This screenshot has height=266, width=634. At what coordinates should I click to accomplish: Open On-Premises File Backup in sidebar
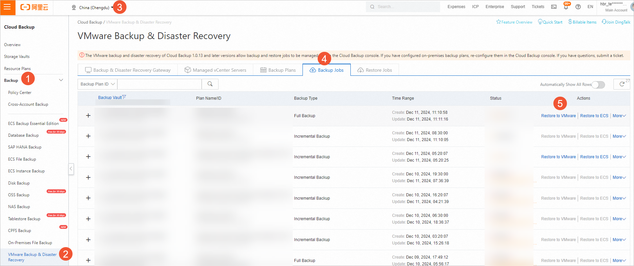(30, 243)
